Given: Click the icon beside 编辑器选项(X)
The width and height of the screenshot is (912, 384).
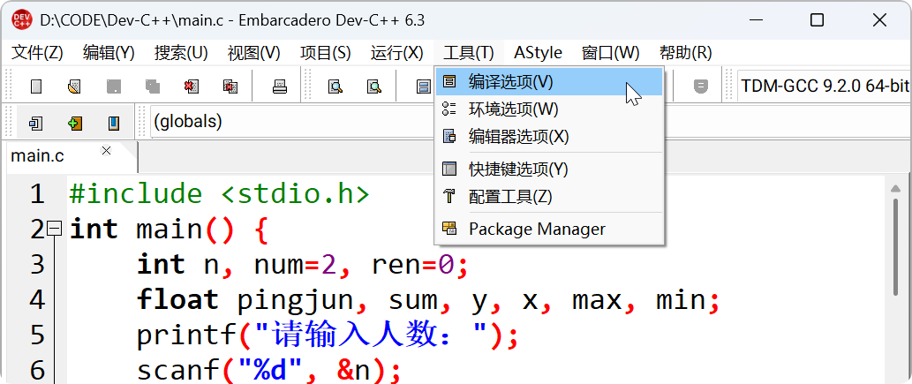Looking at the screenshot, I should tap(449, 137).
